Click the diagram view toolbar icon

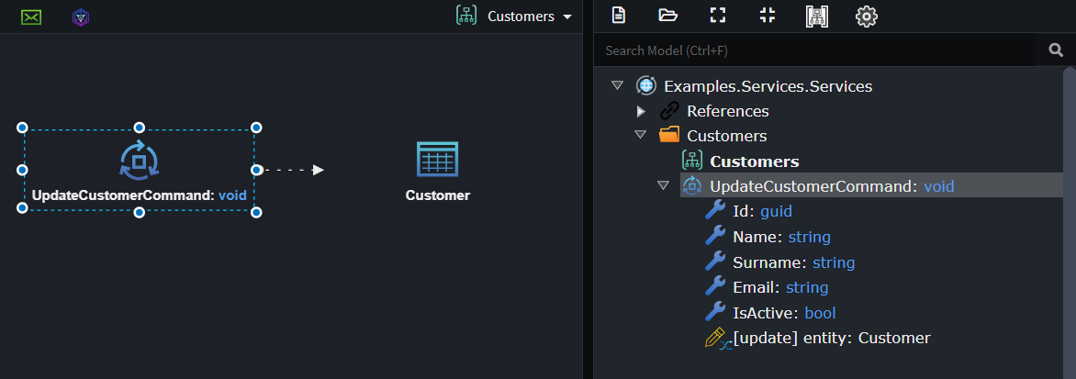816,16
